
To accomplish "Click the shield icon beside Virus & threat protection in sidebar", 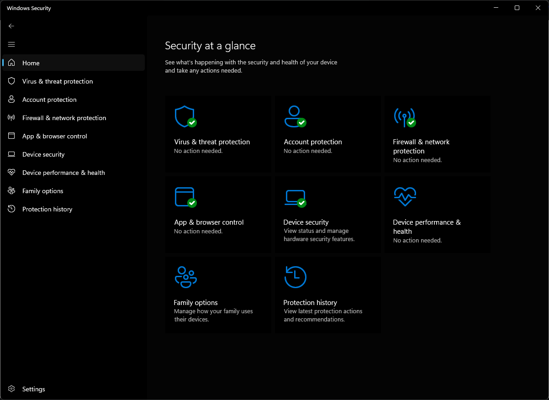I will (x=11, y=81).
